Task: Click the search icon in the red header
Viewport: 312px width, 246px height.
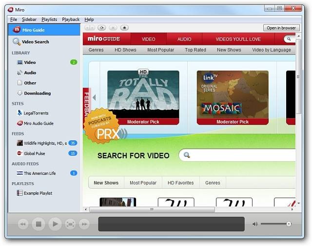Action: point(289,39)
